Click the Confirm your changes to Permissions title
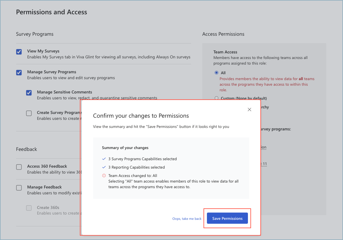343x240 pixels. 141,115
